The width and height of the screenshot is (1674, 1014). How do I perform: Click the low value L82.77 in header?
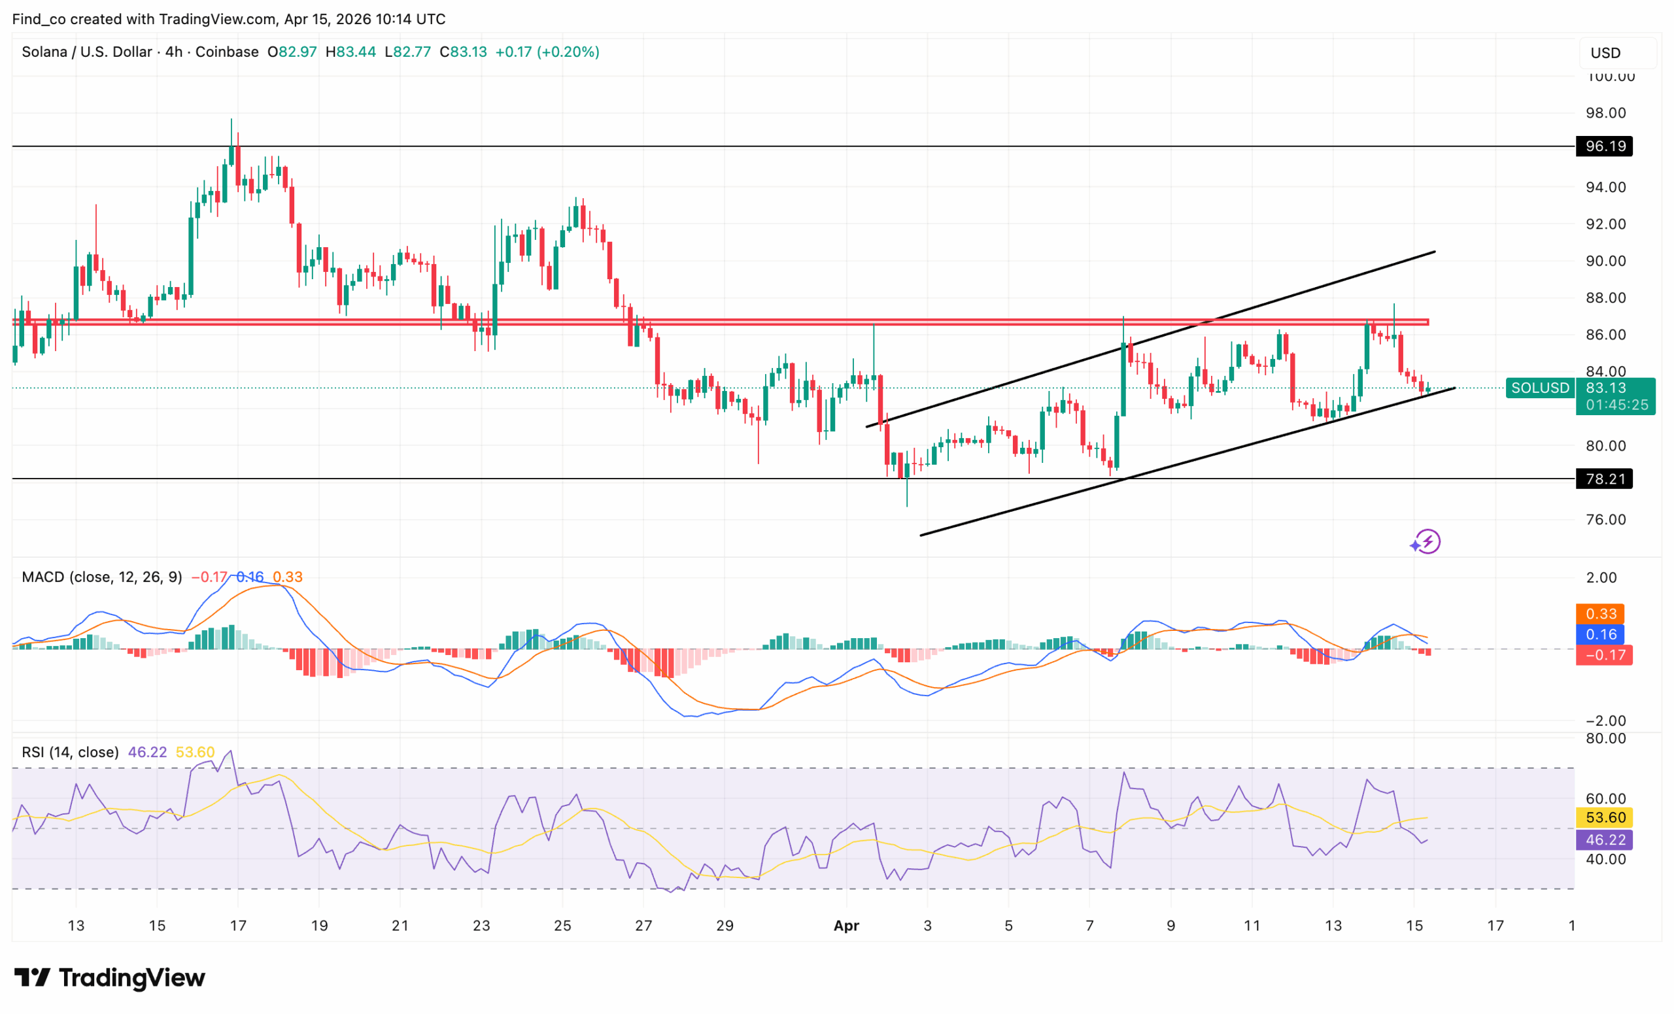[407, 52]
